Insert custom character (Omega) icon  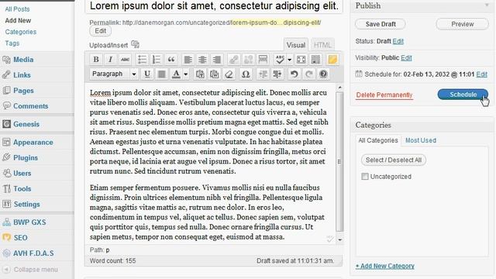click(246, 74)
